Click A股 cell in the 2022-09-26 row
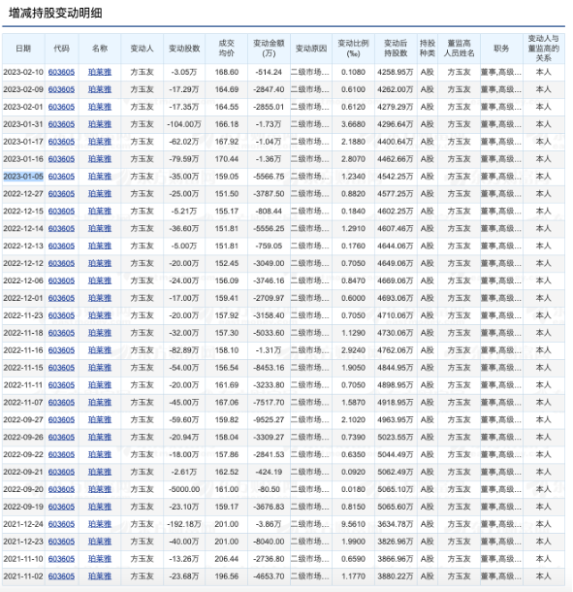Viewport: 573px width, 592px height. pos(427,437)
